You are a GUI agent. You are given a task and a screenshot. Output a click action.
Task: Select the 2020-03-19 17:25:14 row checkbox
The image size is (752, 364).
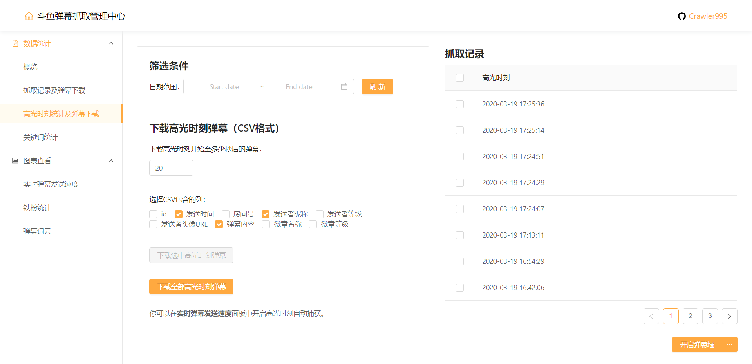(460, 130)
